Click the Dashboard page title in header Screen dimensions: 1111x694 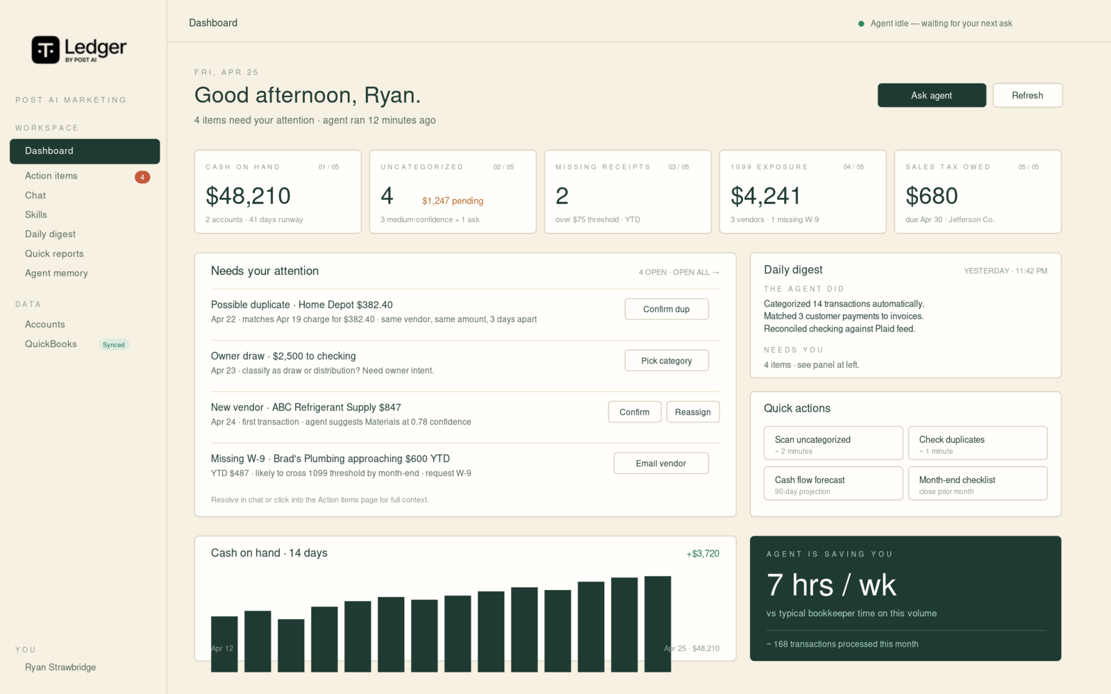(x=213, y=23)
